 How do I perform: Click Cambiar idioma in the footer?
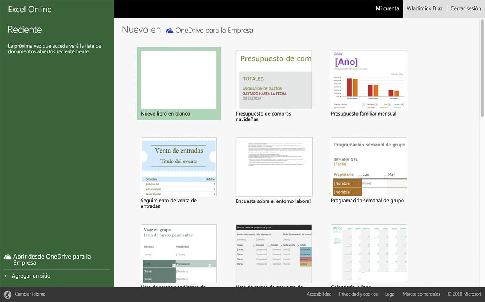[x=30, y=294]
